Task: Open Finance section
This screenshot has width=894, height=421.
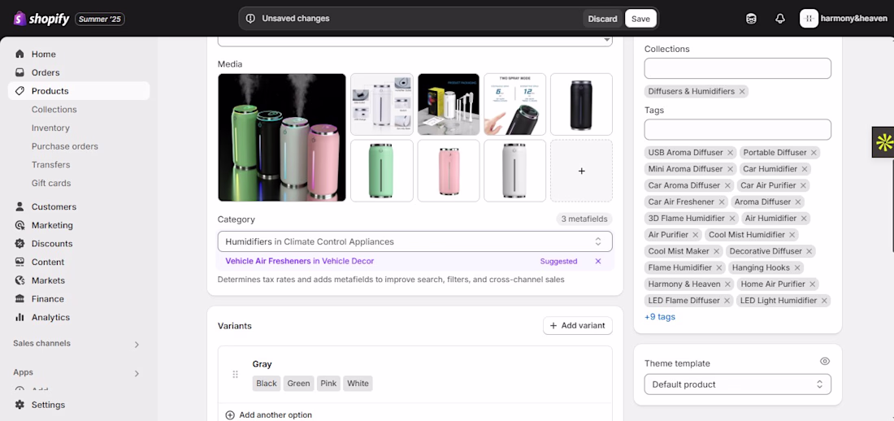Action: click(47, 299)
